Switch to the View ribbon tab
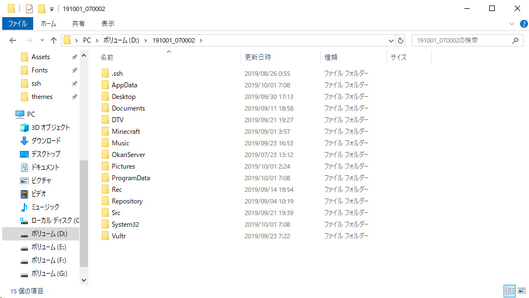 point(107,24)
